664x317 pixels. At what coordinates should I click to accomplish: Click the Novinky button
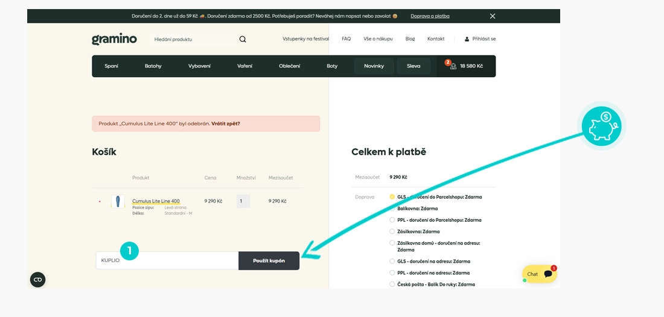tap(374, 66)
